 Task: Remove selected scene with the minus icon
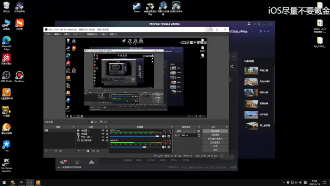50,151
